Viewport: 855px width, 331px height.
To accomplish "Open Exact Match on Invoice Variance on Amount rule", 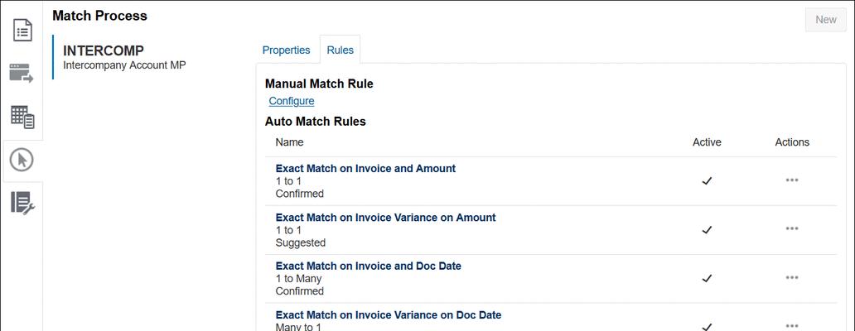I will [x=385, y=217].
